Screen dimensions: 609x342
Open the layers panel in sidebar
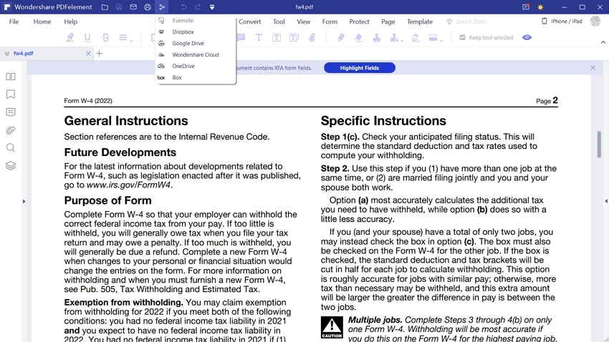(x=11, y=165)
